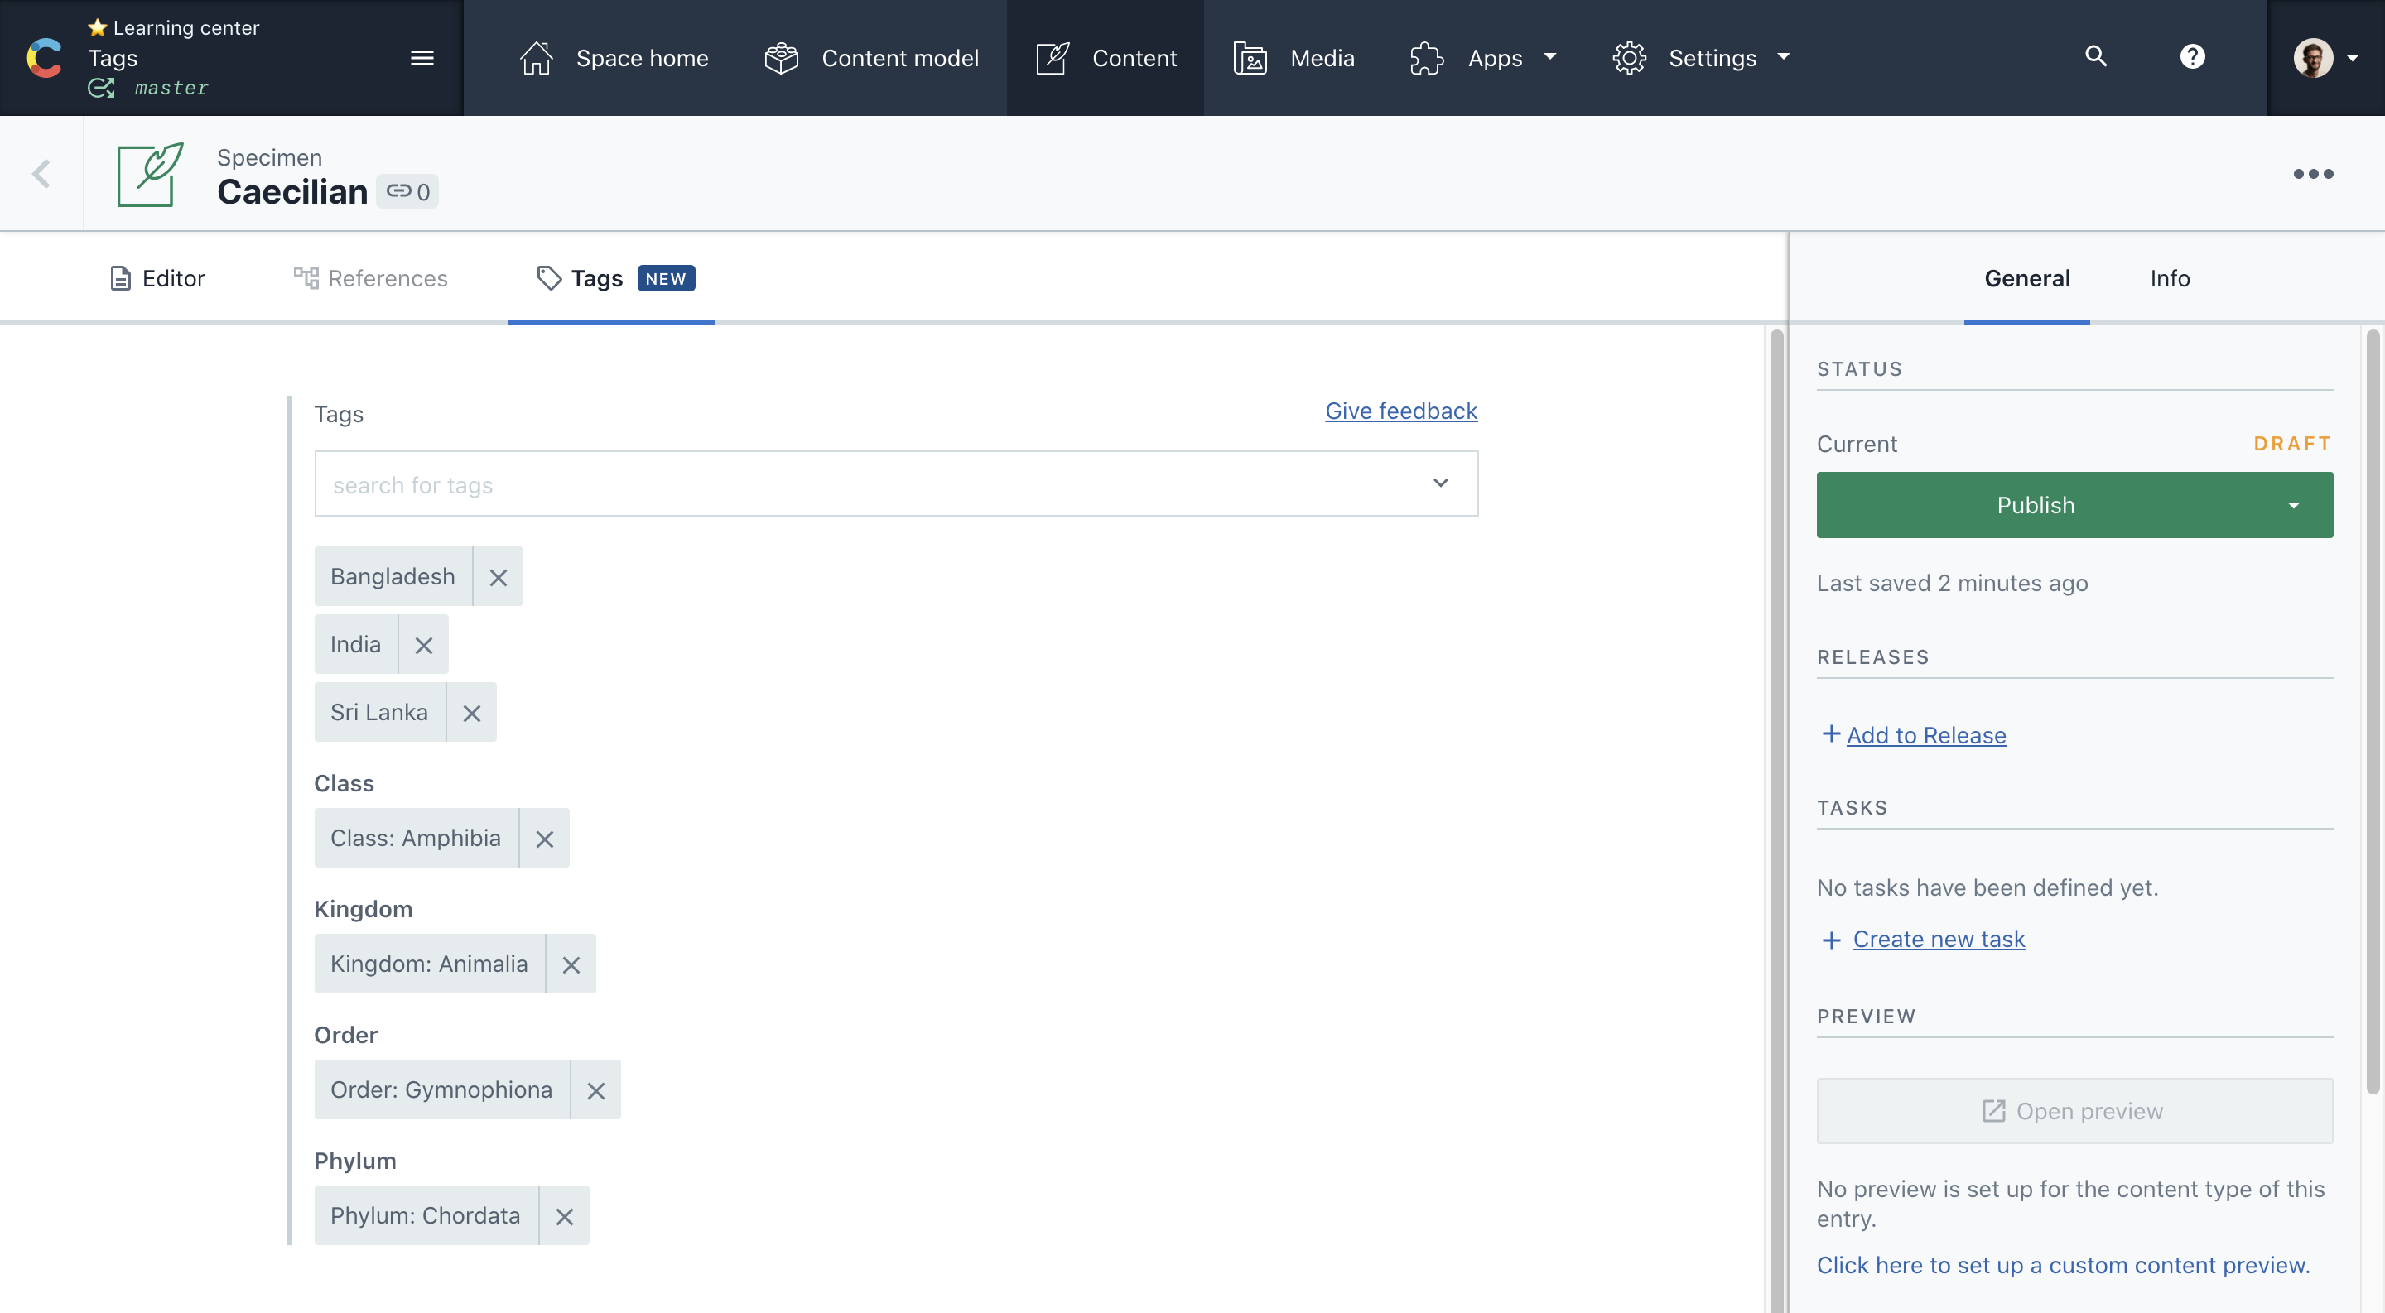Image resolution: width=2385 pixels, height=1313 pixels.
Task: Remove the Phylum: Chordata tag
Action: pos(564,1216)
